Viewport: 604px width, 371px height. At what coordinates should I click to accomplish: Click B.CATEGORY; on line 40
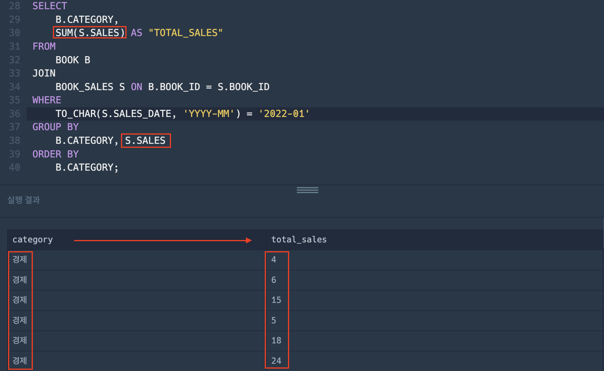pos(87,167)
